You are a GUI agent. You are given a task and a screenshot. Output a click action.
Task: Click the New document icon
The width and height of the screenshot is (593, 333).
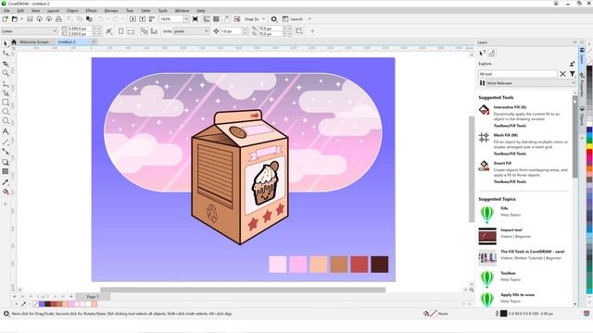click(x=6, y=18)
